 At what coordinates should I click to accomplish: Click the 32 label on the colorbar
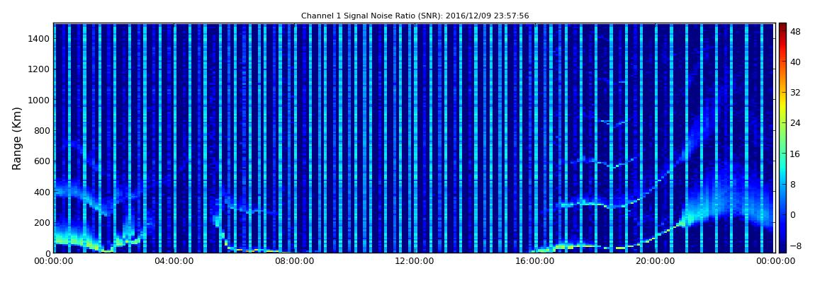795,93
